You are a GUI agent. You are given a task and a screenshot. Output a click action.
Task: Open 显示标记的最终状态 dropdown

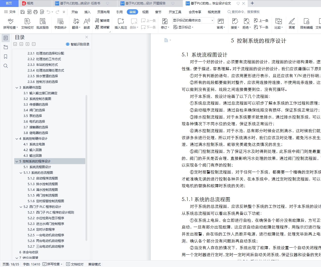tap(193, 20)
